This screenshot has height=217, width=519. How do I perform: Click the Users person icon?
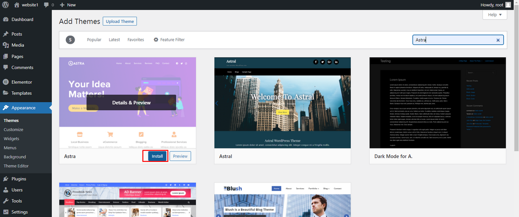tap(6, 190)
